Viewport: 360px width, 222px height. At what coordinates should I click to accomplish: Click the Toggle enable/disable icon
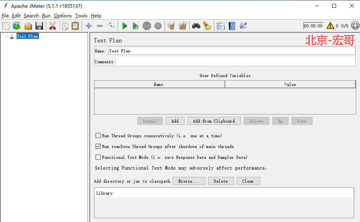point(111,26)
